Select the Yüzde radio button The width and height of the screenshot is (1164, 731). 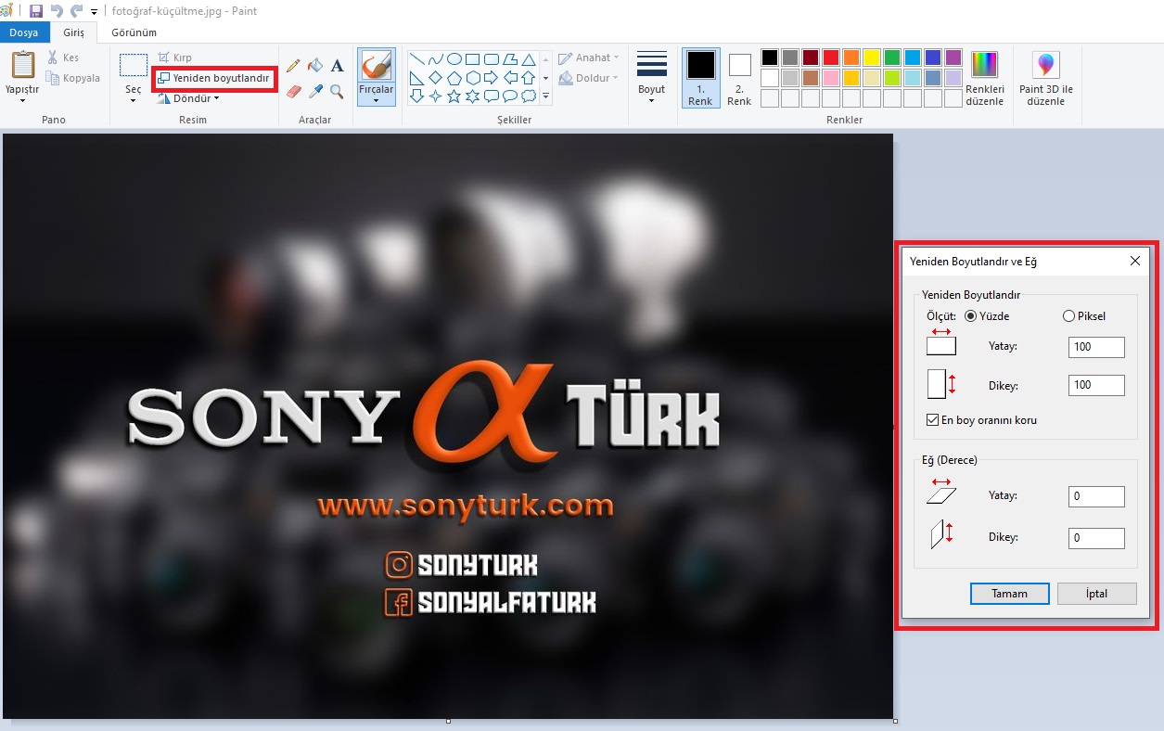pyautogui.click(x=971, y=315)
